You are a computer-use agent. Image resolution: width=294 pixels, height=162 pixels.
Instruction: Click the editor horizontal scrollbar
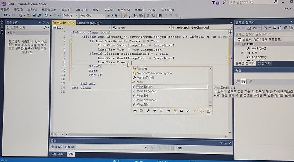[110, 135]
